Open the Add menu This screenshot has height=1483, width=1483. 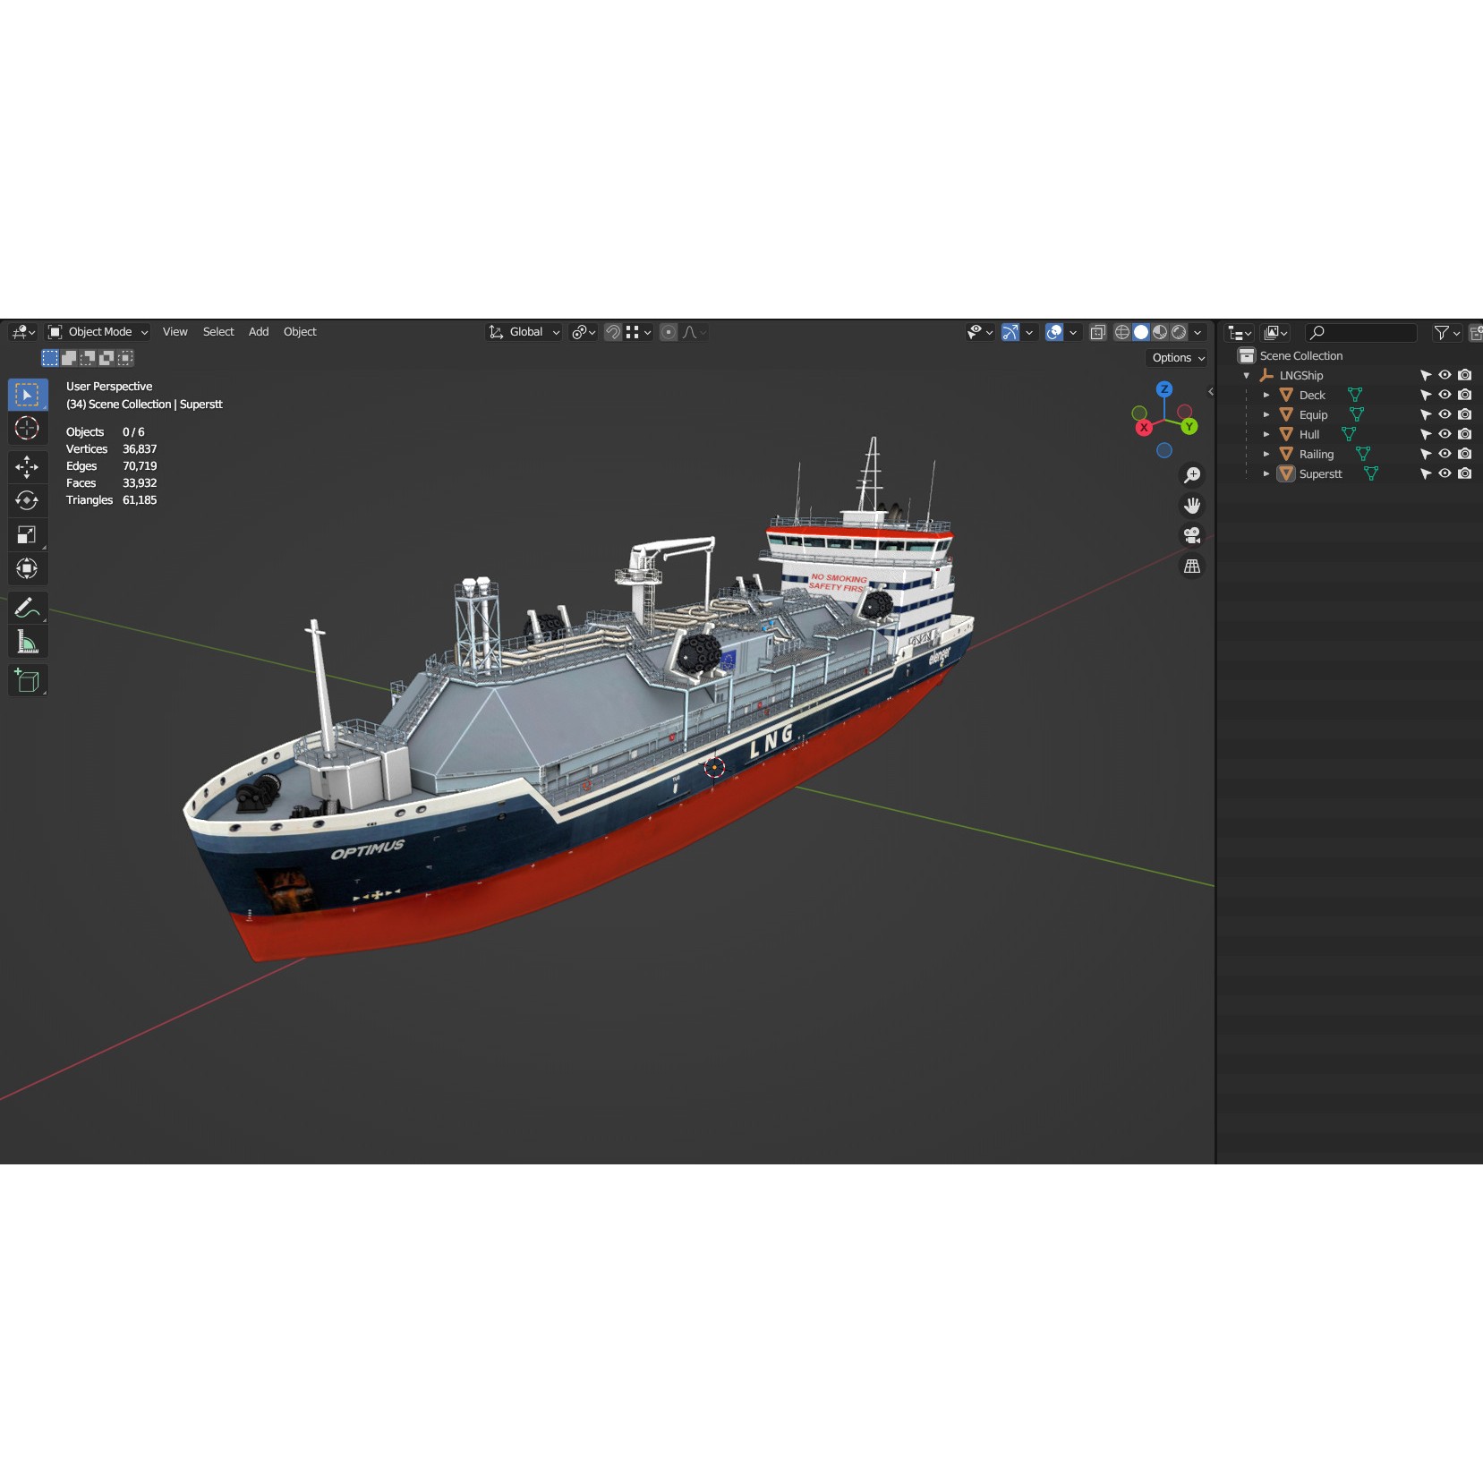pos(258,332)
